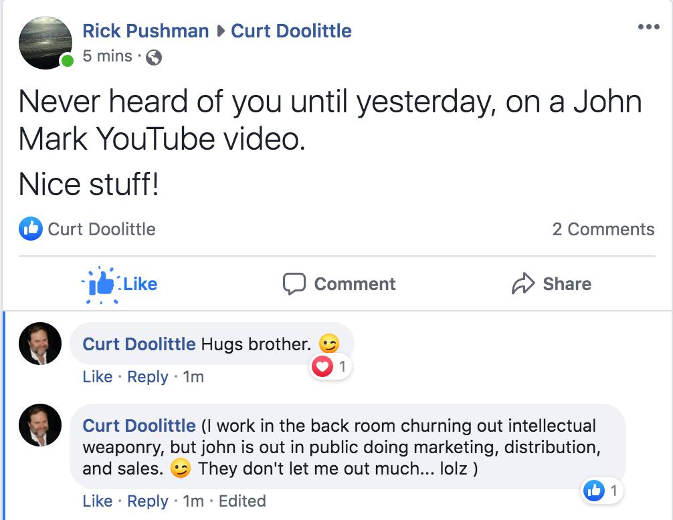Expand the 2 Comments thread
673x520 pixels.
coord(603,229)
